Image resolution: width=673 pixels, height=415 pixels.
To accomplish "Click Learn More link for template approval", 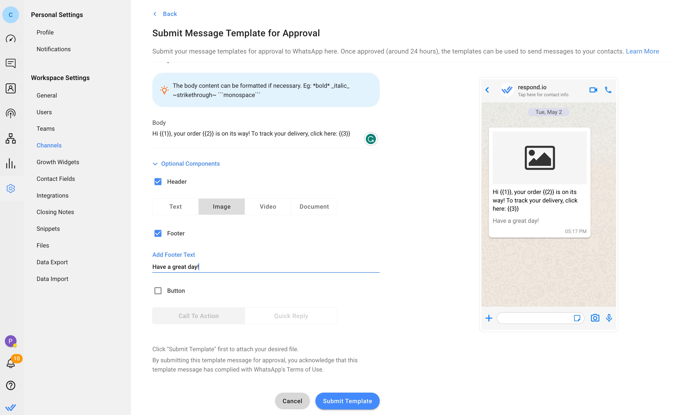I will tap(643, 51).
